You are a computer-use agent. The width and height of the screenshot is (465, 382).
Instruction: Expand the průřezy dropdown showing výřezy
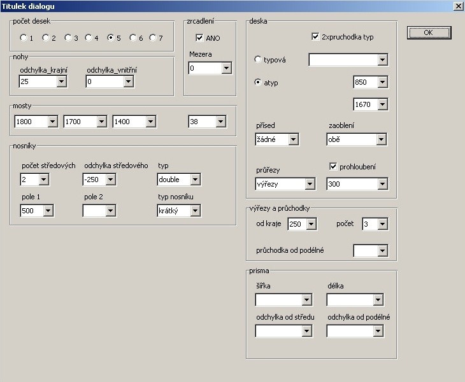310,184
